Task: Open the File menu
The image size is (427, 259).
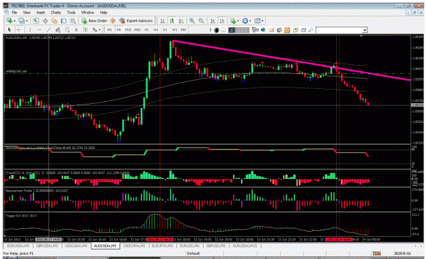Action: click(14, 12)
